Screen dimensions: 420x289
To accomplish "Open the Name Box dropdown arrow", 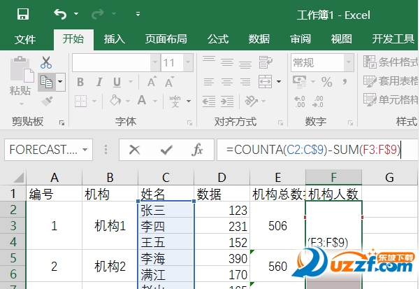I will 86,149.
